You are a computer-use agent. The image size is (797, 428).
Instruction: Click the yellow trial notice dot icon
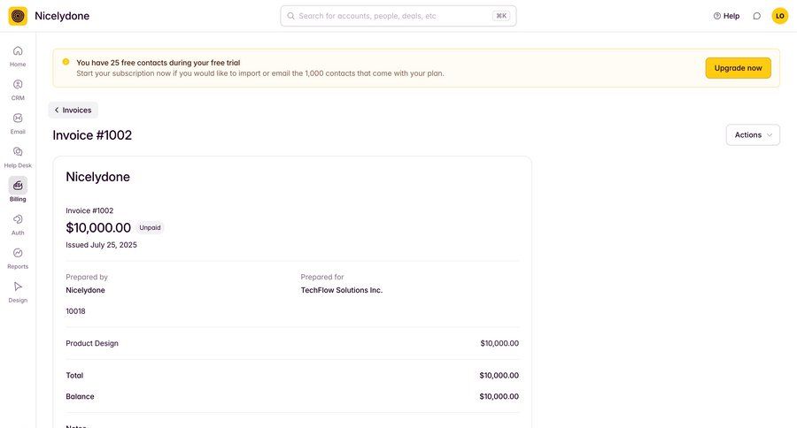click(x=66, y=62)
